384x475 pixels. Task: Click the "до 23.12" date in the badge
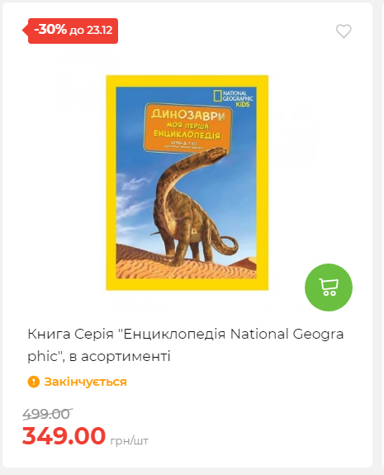pos(91,31)
